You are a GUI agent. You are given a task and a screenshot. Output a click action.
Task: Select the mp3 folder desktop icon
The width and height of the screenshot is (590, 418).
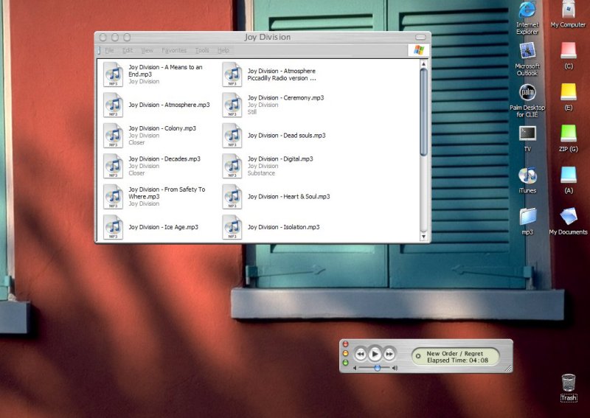pos(527,217)
